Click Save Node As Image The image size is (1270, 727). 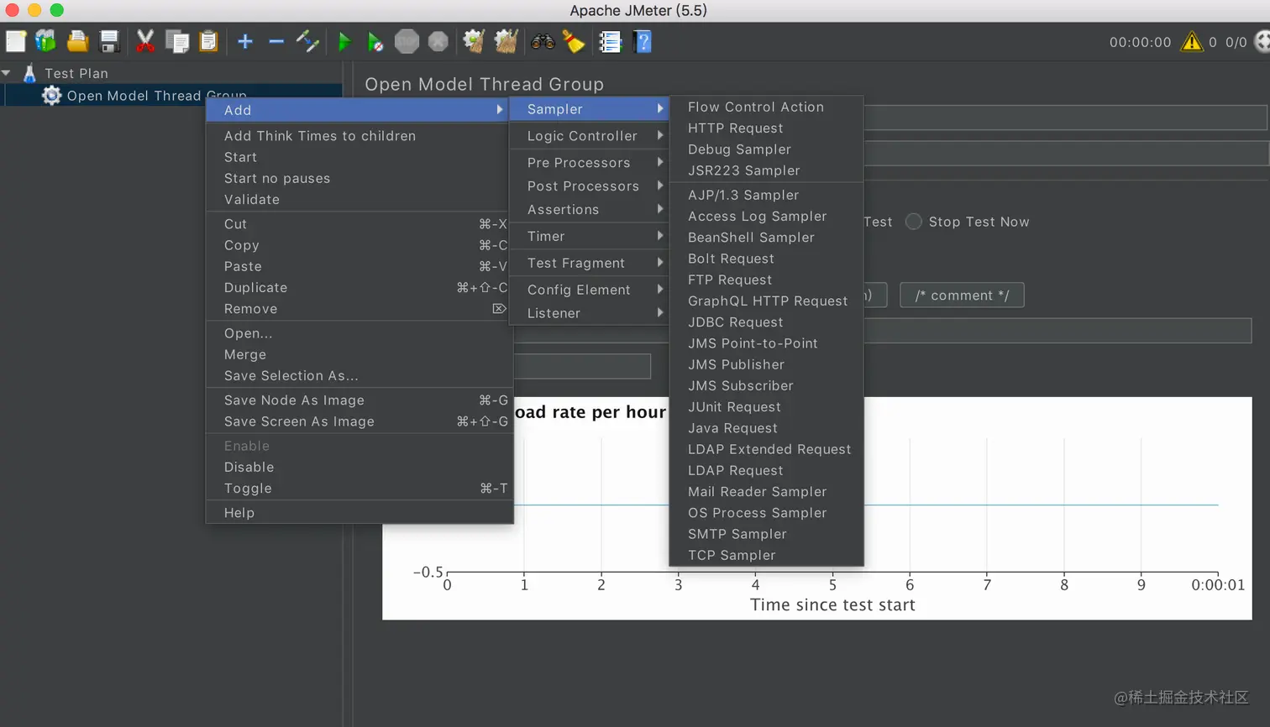point(359,400)
